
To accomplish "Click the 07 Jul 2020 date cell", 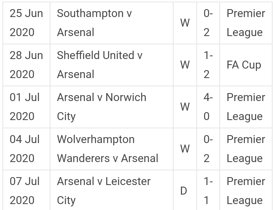I will (25, 191).
